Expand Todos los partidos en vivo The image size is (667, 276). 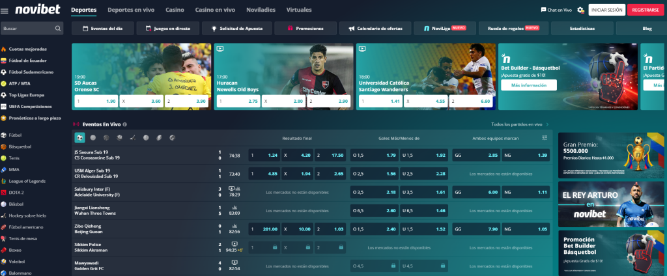click(519, 124)
